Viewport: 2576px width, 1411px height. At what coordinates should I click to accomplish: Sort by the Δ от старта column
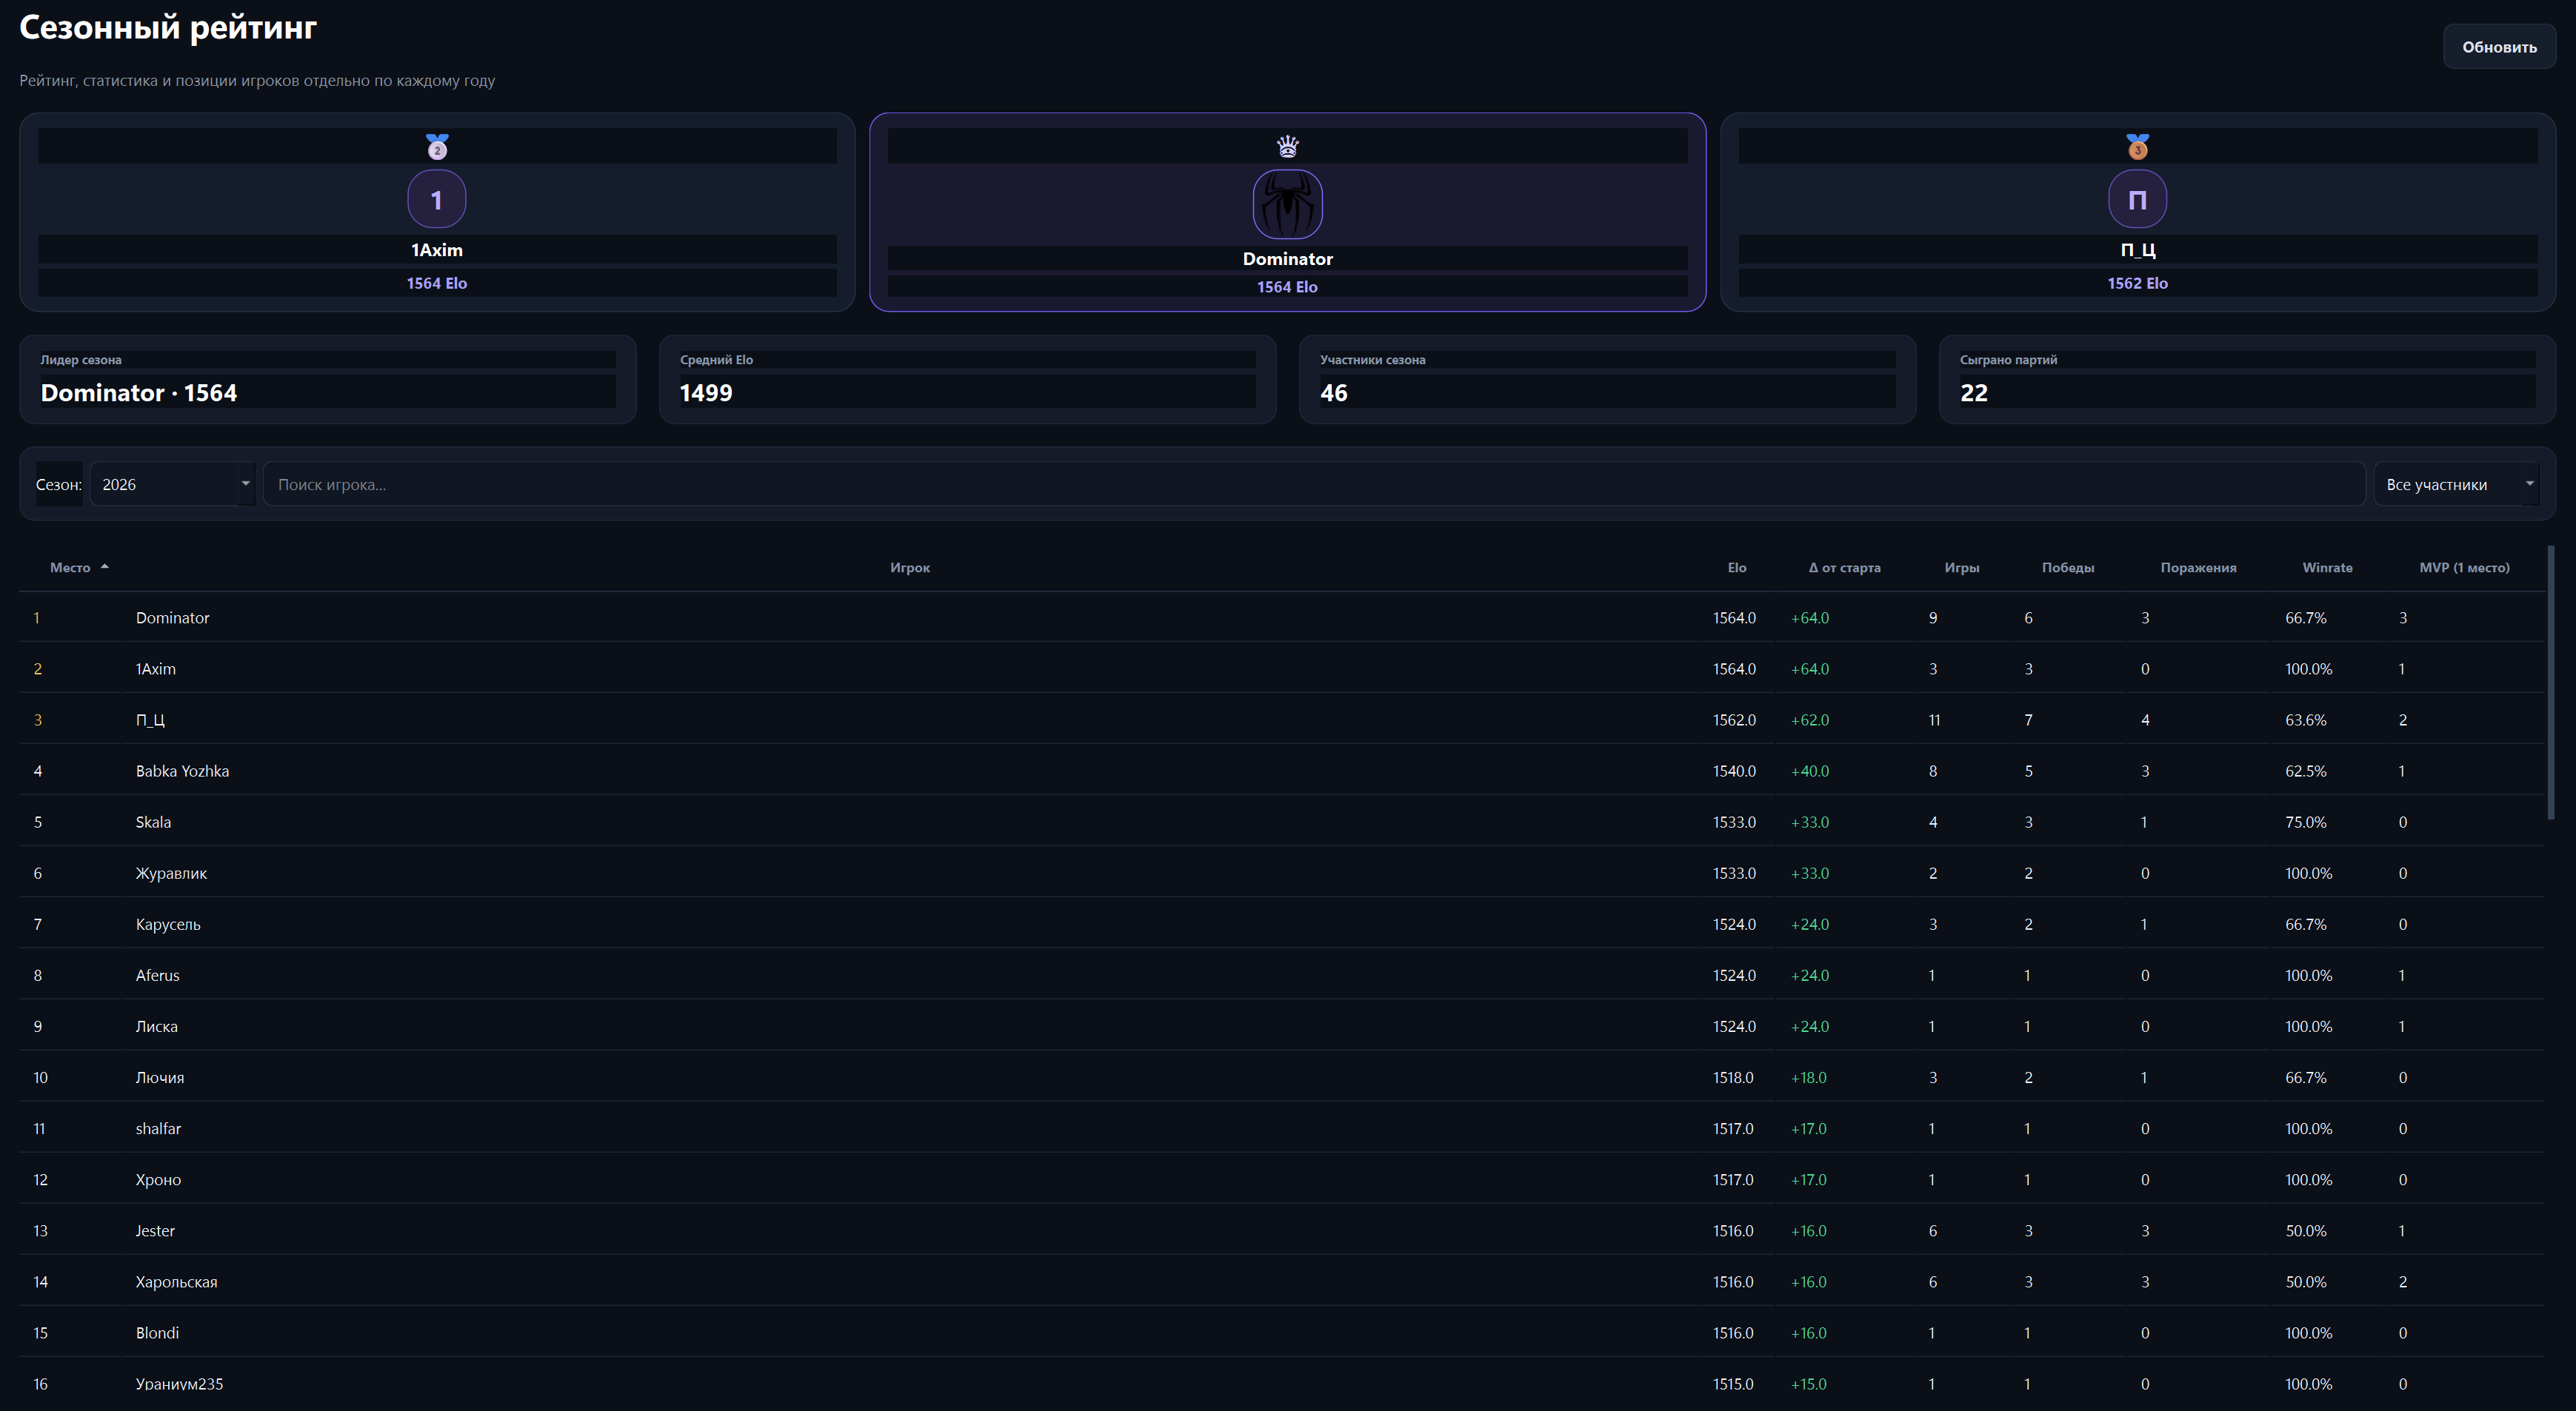pos(1844,568)
